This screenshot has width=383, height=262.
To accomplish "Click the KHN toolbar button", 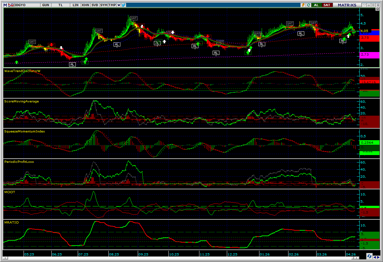I will tap(86, 5).
